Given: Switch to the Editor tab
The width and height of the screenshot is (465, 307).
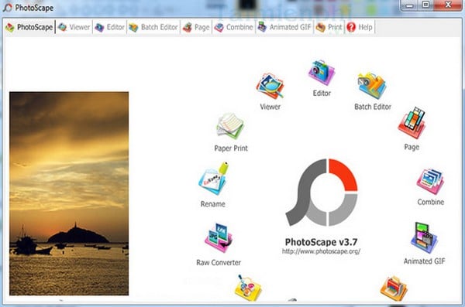Looking at the screenshot, I should click(x=110, y=27).
